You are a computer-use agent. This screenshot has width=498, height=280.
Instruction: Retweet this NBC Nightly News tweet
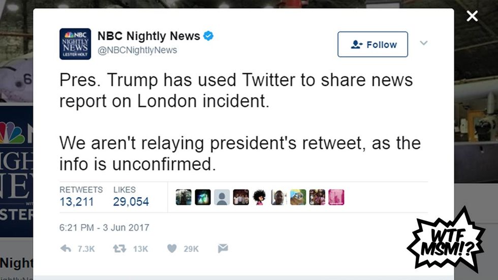pyautogui.click(x=119, y=248)
